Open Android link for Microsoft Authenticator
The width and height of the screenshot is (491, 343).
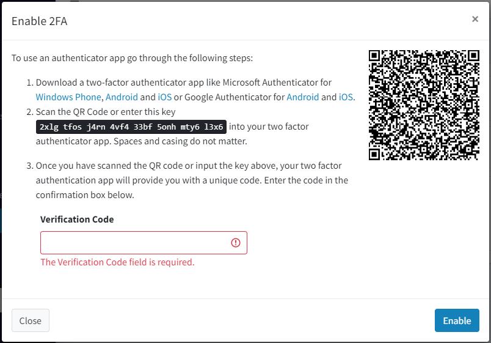pos(122,97)
